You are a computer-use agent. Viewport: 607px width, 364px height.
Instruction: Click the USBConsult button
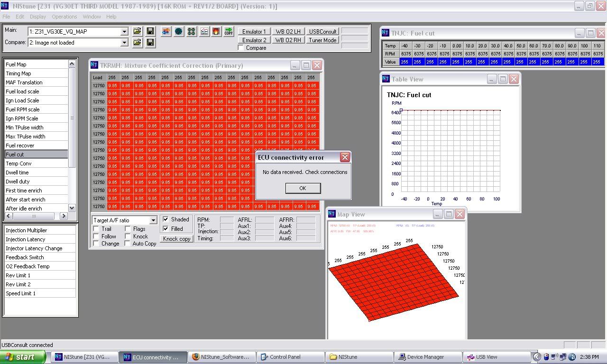coord(322,32)
